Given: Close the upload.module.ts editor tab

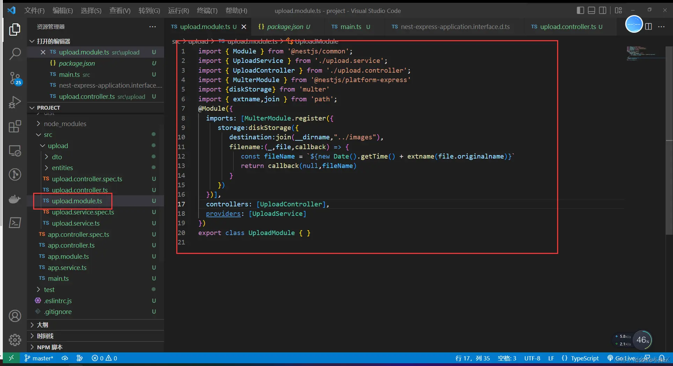Looking at the screenshot, I should click(244, 27).
